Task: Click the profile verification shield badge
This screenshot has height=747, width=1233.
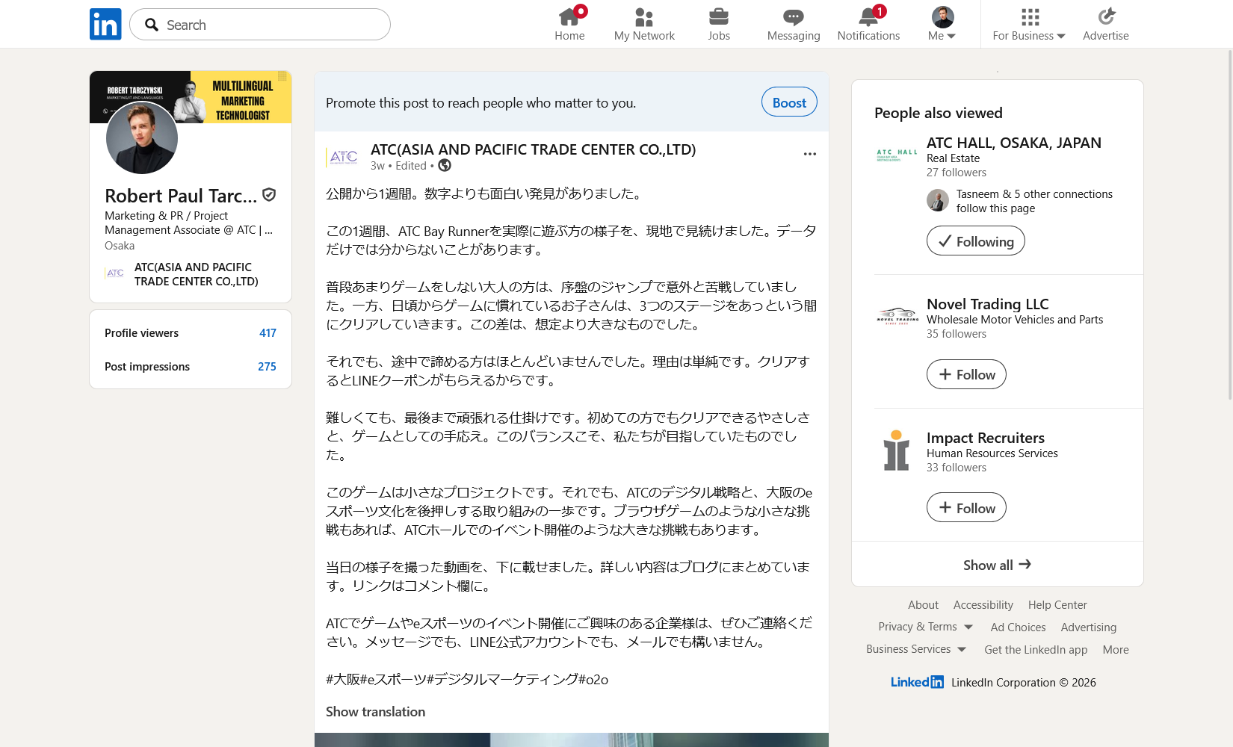Action: pyautogui.click(x=269, y=195)
